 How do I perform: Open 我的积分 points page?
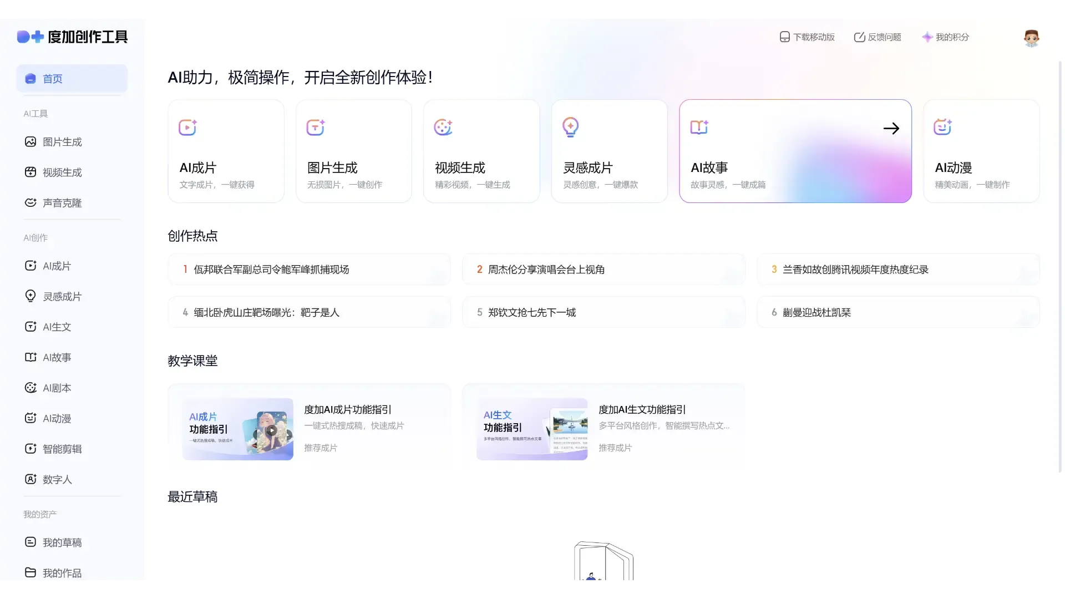click(946, 37)
